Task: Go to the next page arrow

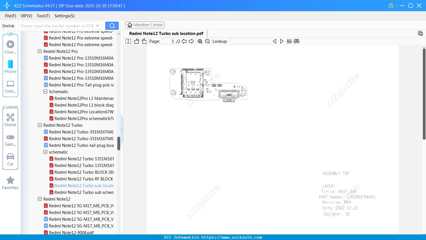Action: tap(191, 41)
